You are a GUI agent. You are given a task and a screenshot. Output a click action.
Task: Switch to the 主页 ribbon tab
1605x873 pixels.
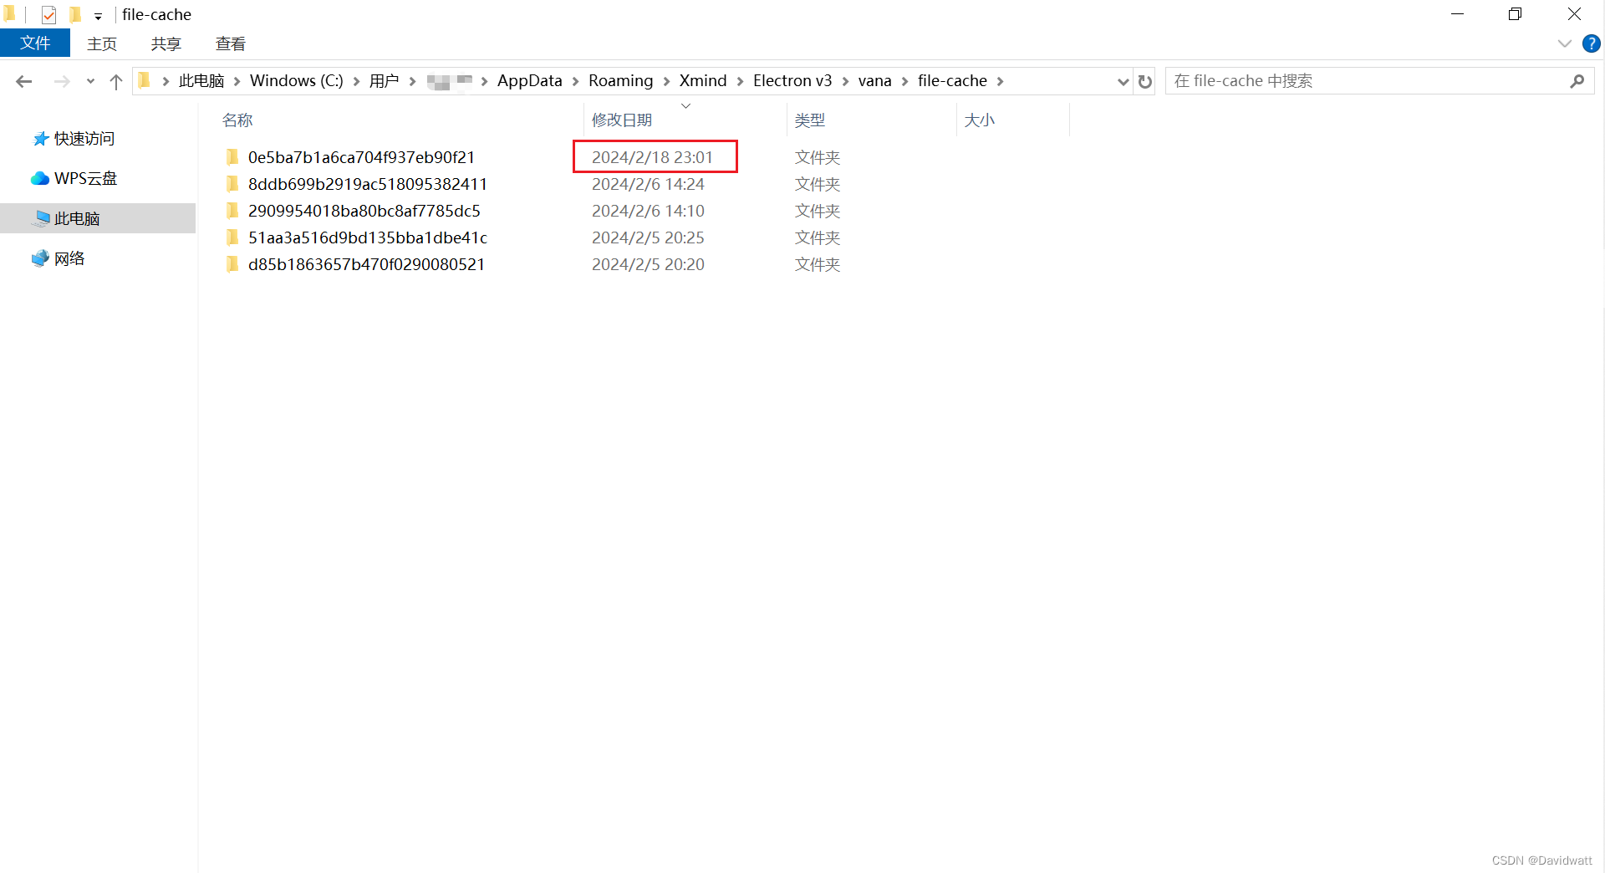point(102,43)
